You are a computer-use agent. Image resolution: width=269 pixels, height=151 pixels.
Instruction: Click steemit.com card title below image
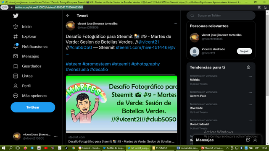coord(121,141)
